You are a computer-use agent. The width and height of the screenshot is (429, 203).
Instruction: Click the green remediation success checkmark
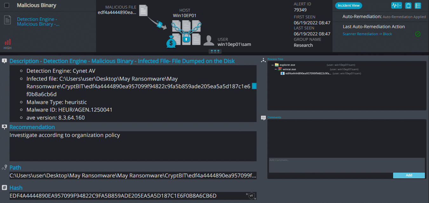(418, 34)
